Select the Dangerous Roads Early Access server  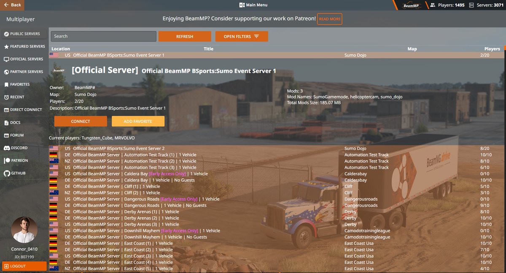point(276,199)
